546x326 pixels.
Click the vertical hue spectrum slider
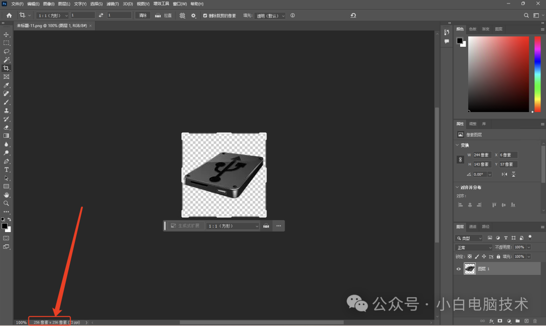coord(537,73)
